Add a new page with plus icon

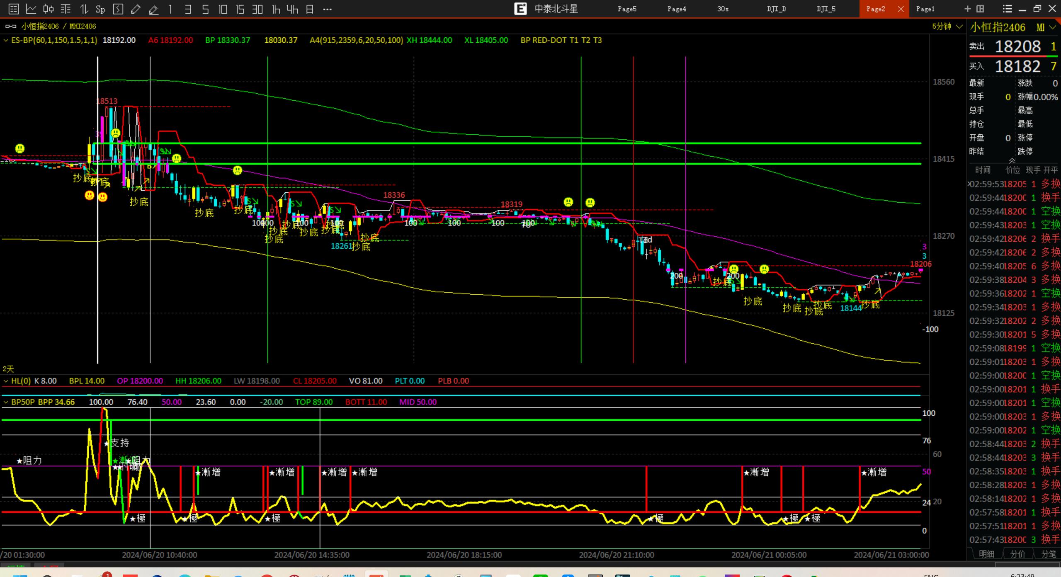968,9
